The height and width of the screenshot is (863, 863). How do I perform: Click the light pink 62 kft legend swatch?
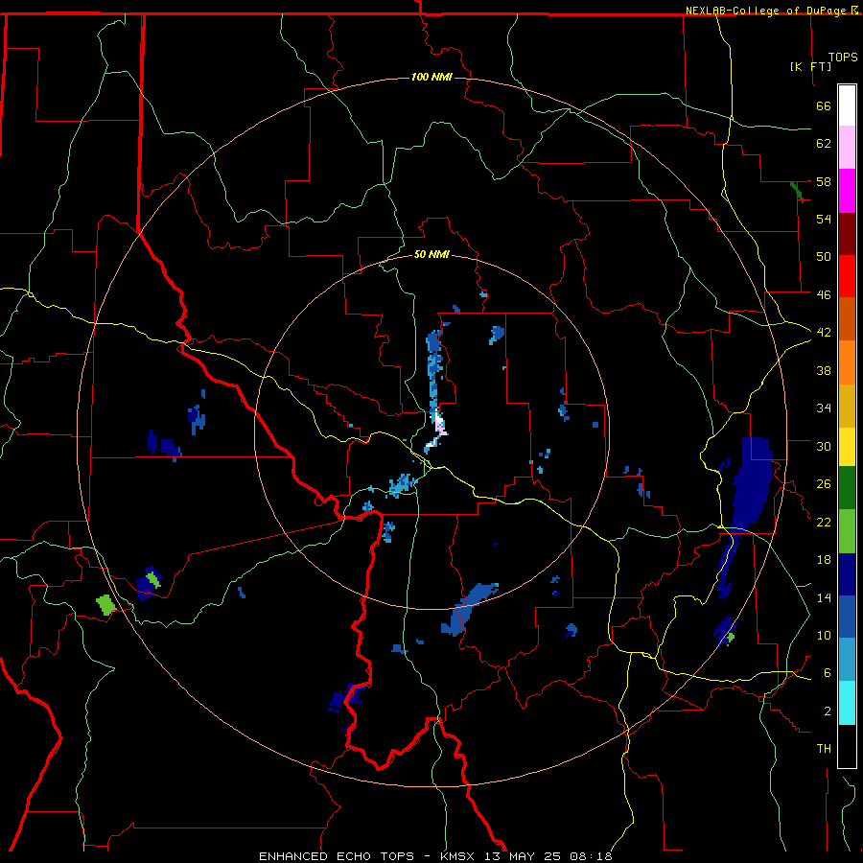click(x=847, y=148)
